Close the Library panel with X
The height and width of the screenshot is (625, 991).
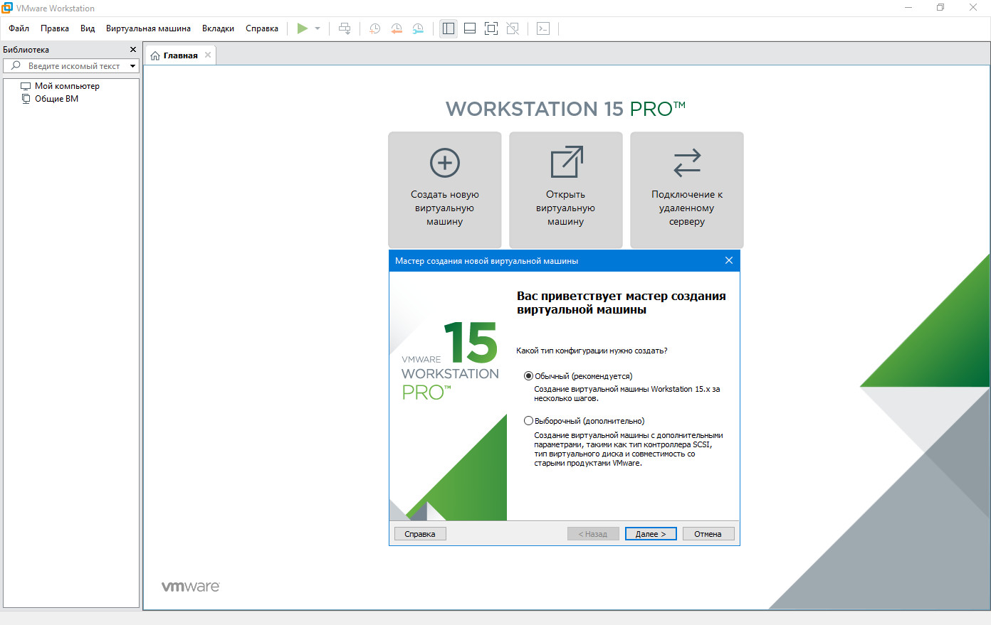(132, 50)
